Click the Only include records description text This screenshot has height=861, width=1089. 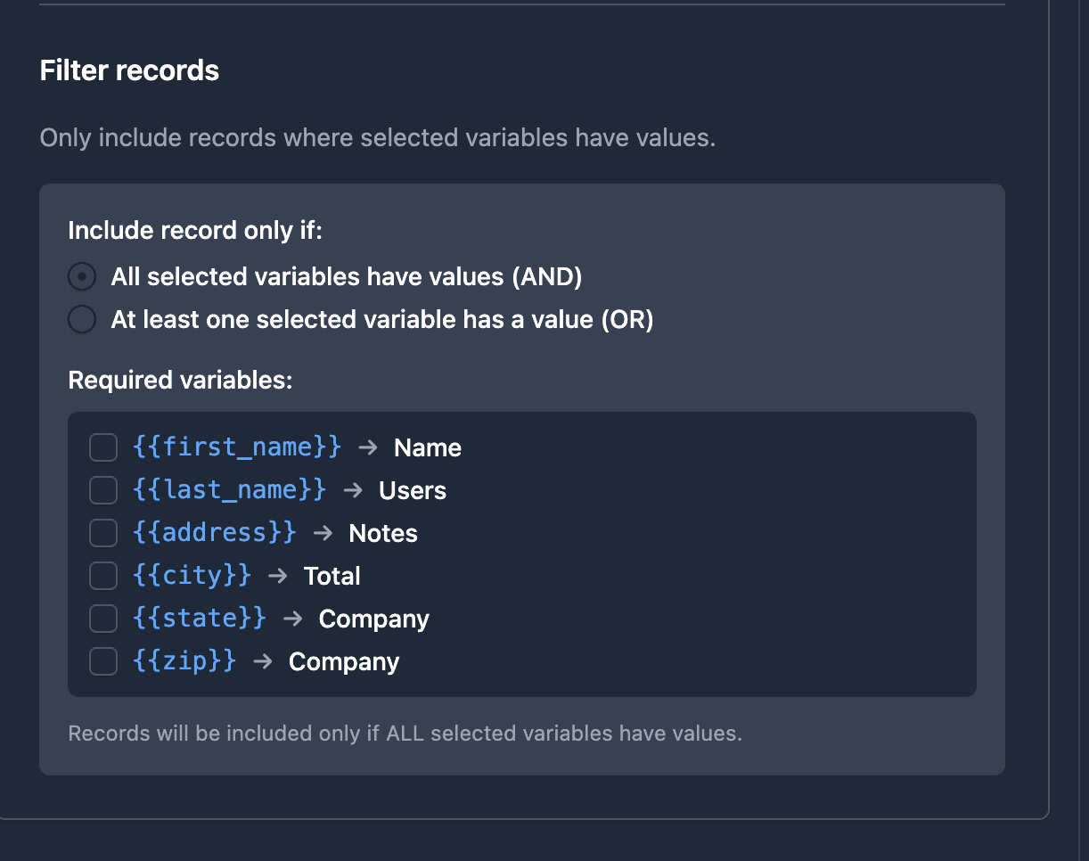(378, 138)
